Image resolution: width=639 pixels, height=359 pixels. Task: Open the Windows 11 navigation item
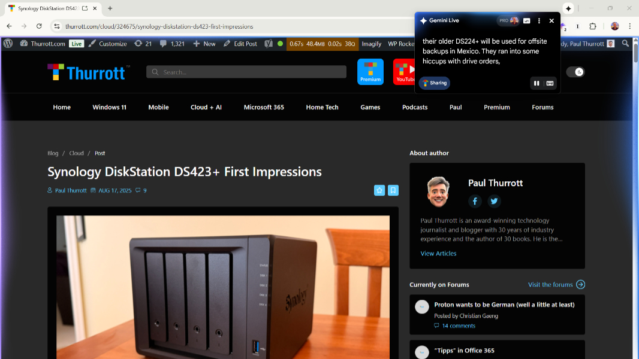pyautogui.click(x=109, y=107)
